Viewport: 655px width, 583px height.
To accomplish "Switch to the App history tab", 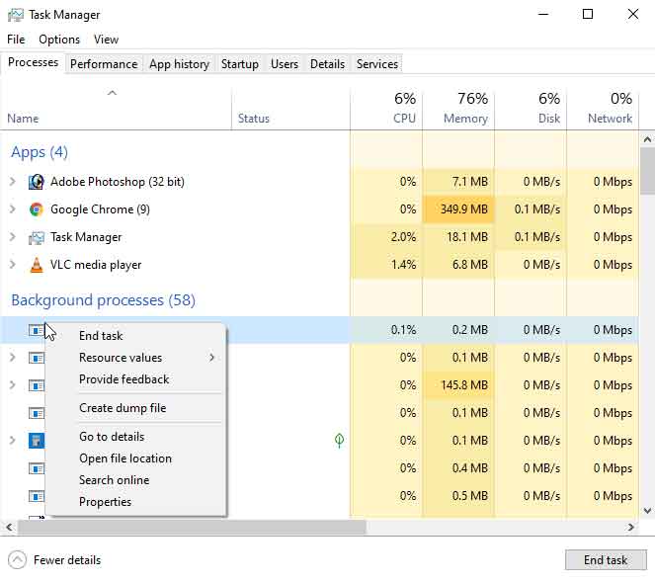I will pyautogui.click(x=179, y=64).
